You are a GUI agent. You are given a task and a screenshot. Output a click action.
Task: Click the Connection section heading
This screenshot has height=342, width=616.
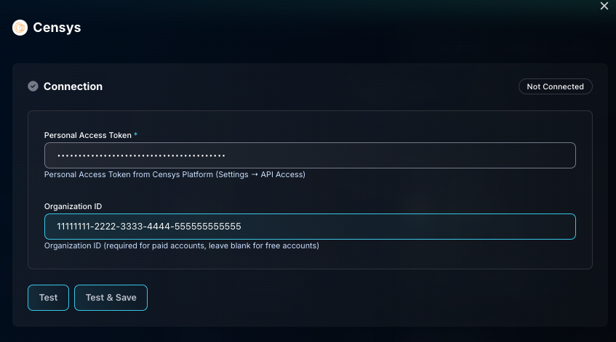tap(73, 86)
